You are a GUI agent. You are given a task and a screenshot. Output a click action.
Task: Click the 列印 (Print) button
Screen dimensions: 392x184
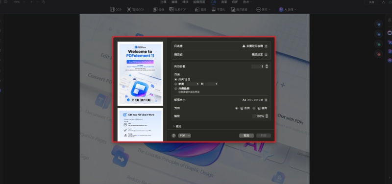click(x=264, y=136)
